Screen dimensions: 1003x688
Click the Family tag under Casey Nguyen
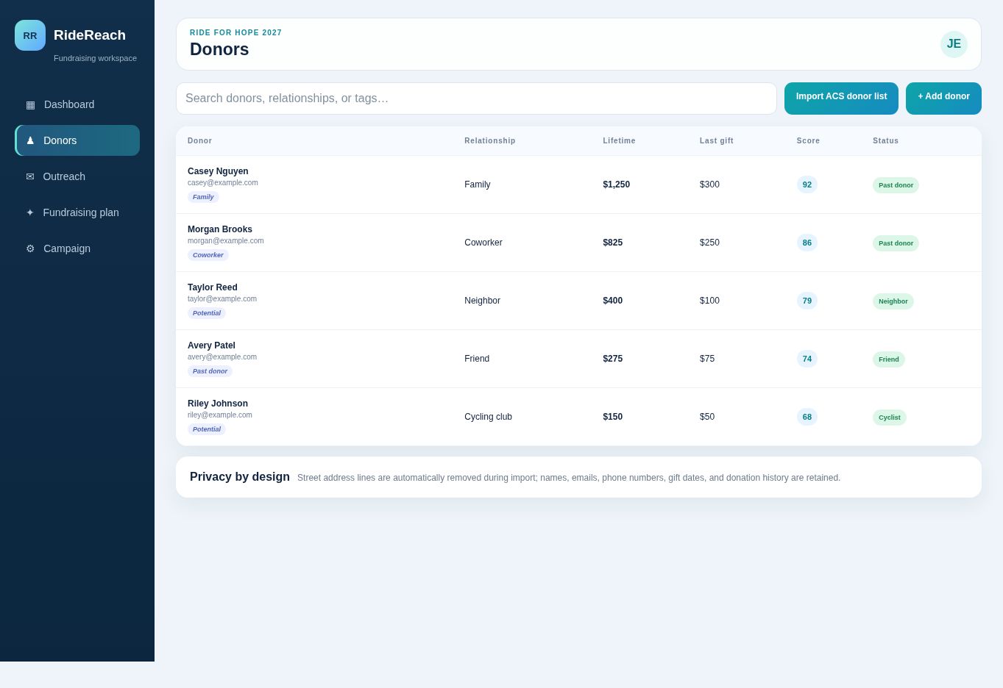tap(203, 197)
